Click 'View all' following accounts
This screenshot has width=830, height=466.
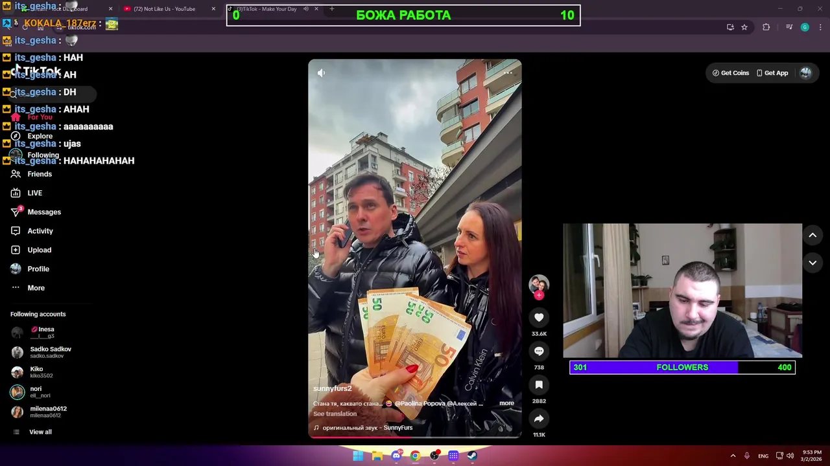40,432
